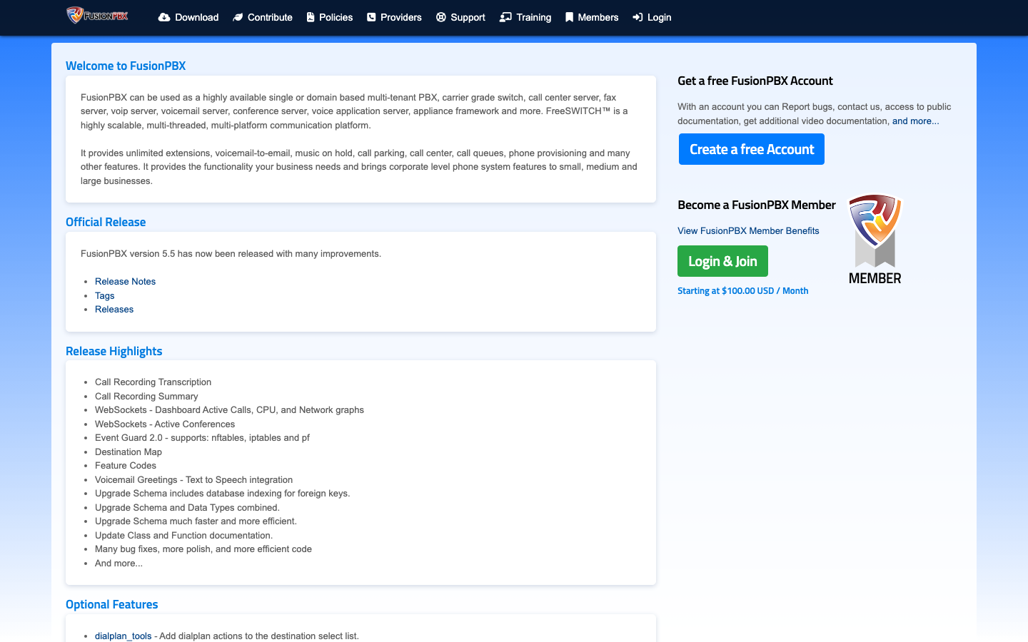
Task: Click the Training instructor icon
Action: tap(505, 17)
